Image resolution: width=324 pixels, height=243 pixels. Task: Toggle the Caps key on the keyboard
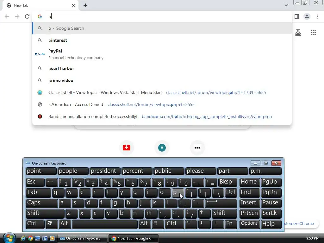point(41,203)
